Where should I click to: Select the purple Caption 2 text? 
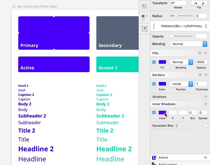26,95
